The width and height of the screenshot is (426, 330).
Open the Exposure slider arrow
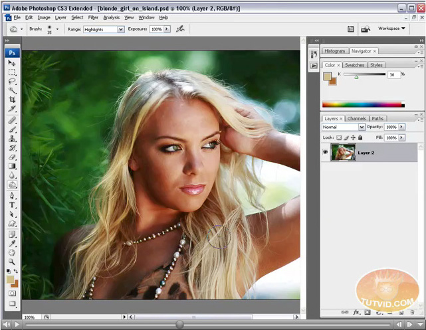(x=167, y=29)
